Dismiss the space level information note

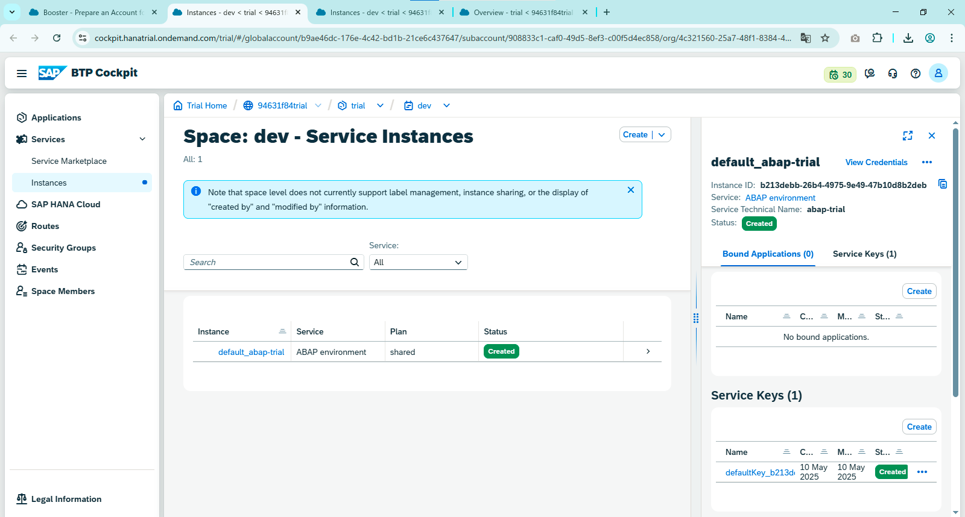click(x=631, y=190)
